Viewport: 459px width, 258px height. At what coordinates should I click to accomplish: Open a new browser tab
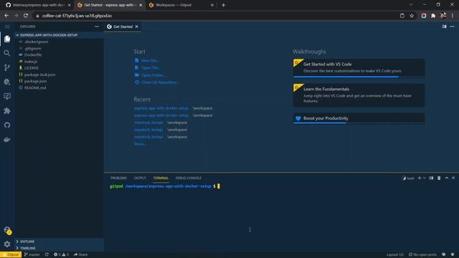coord(223,5)
